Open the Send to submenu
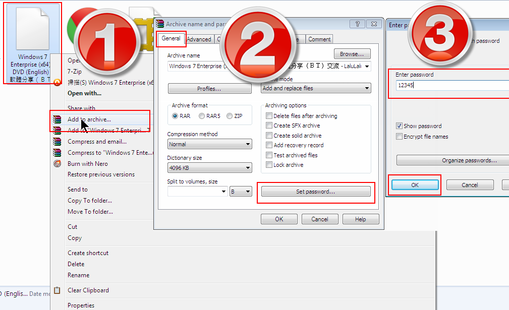This screenshot has width=509, height=310. 78,190
